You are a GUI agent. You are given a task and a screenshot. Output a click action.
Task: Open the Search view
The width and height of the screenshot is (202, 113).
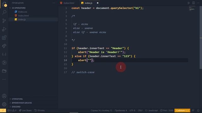4,12
